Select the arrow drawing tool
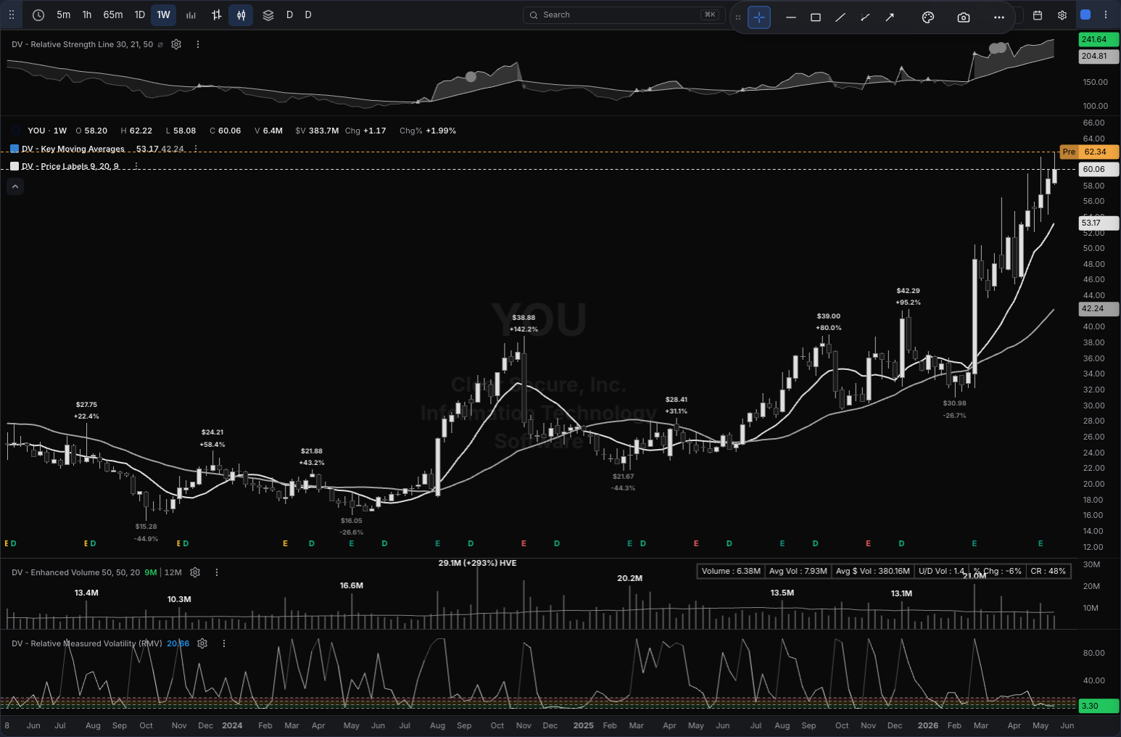Image resolution: width=1121 pixels, height=737 pixels. [x=890, y=17]
